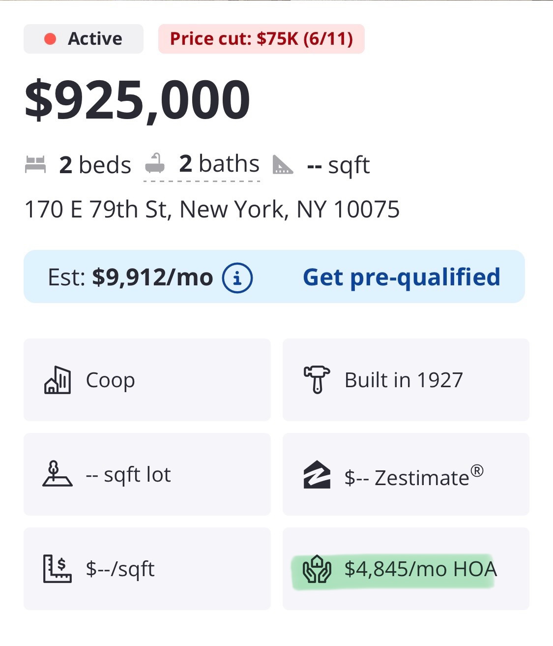Image resolution: width=553 pixels, height=646 pixels.
Task: Click the Built in 1927 tile
Action: pyautogui.click(x=404, y=380)
